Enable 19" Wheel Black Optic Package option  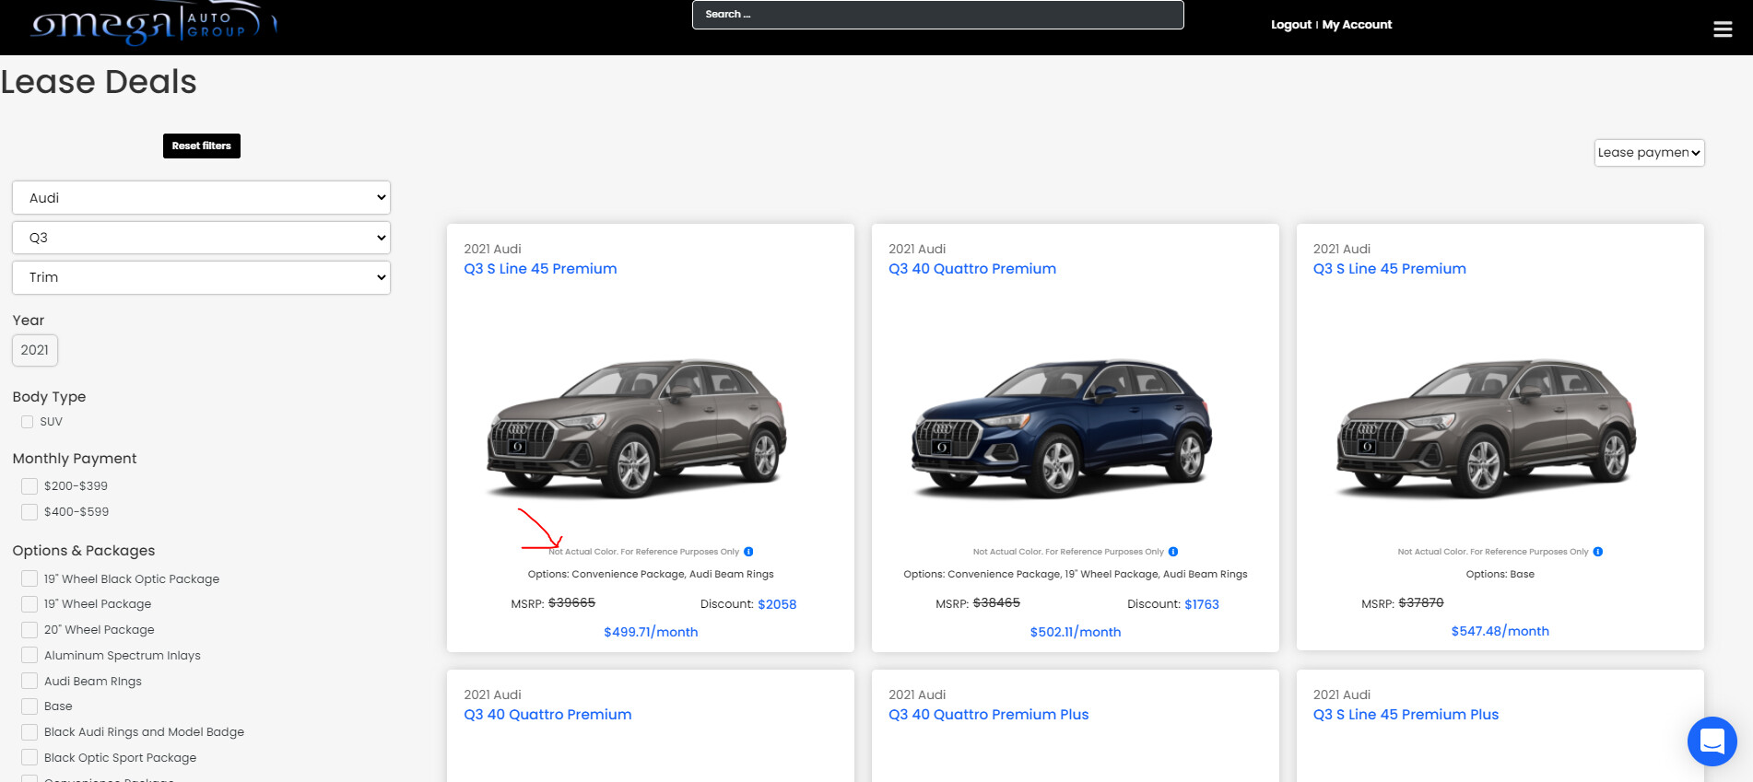29,578
